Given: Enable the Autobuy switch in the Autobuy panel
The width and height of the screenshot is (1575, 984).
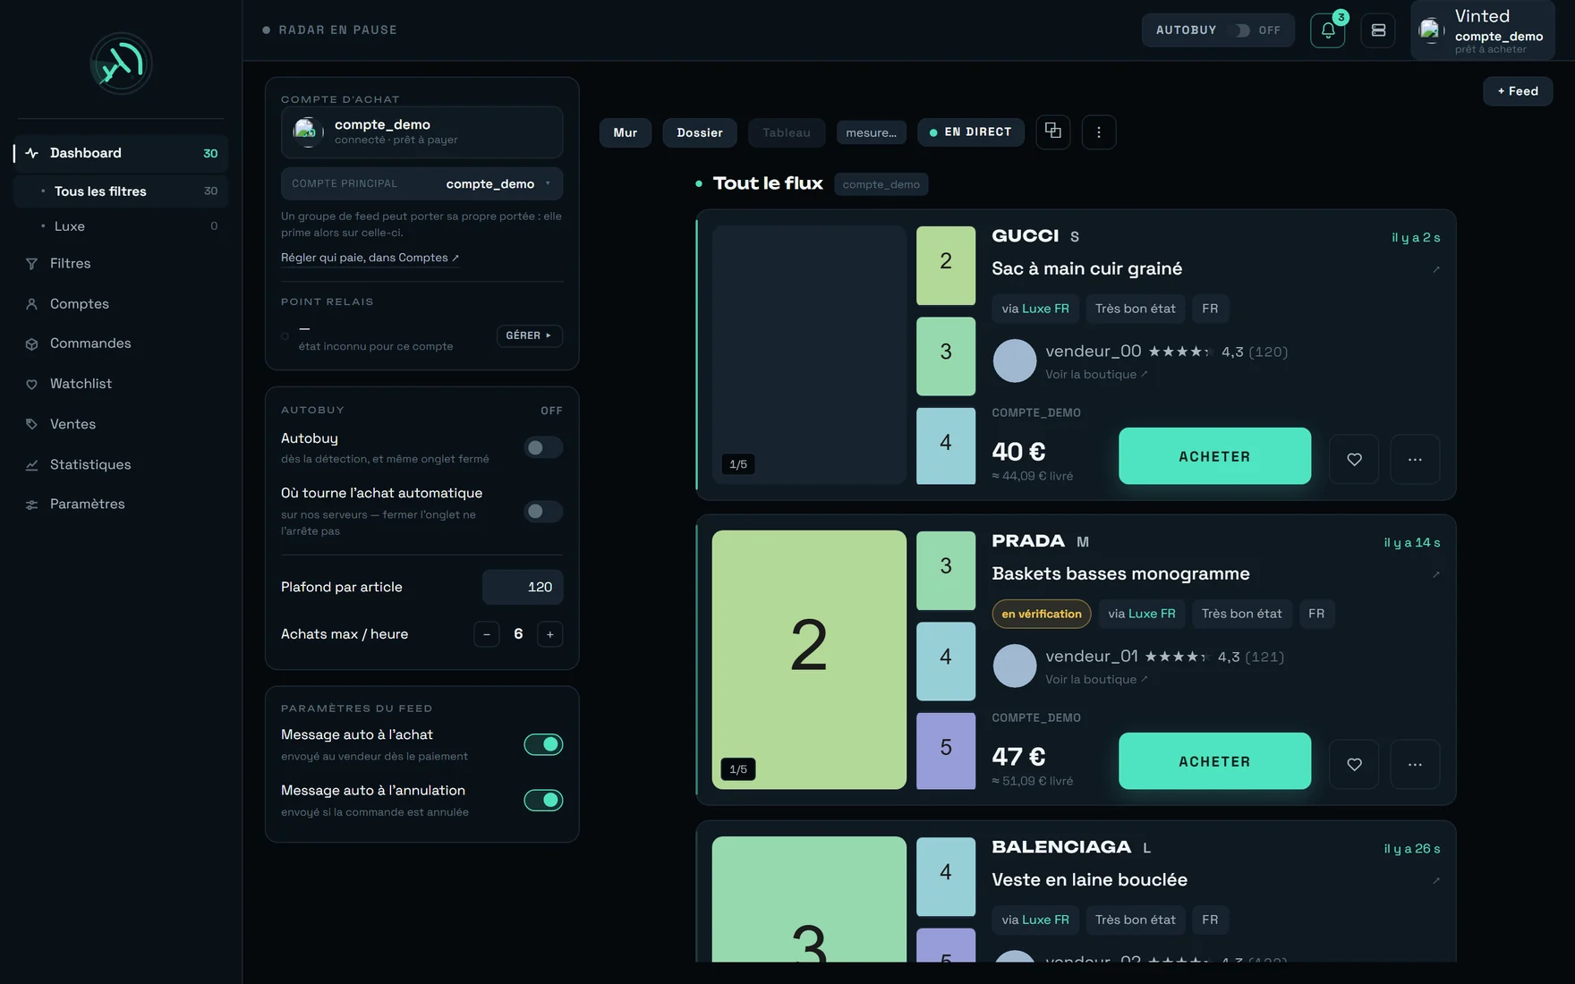Looking at the screenshot, I should click(x=543, y=447).
